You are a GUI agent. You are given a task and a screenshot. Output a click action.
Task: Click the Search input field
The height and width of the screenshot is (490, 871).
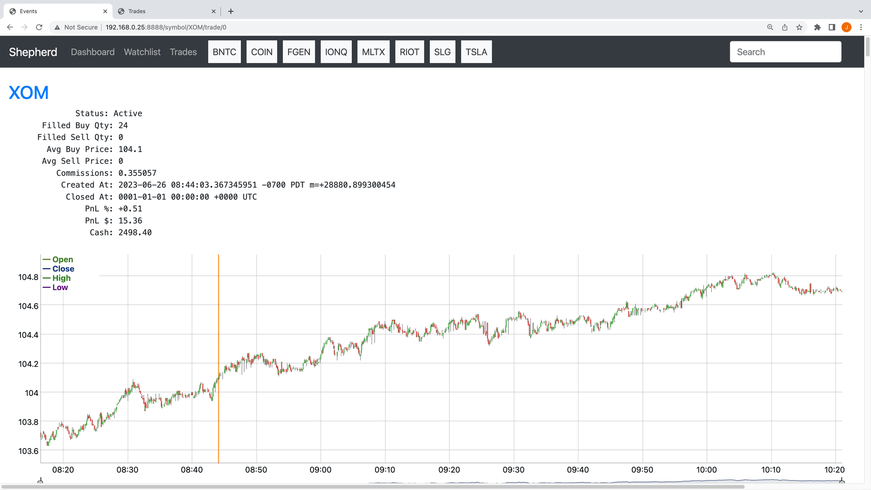[x=785, y=52]
